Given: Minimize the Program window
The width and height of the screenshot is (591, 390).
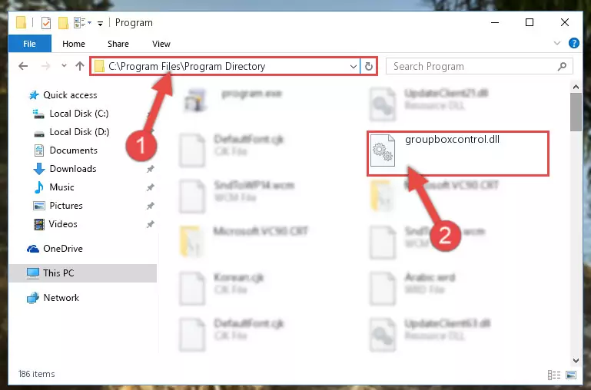Looking at the screenshot, I should click(x=495, y=22).
